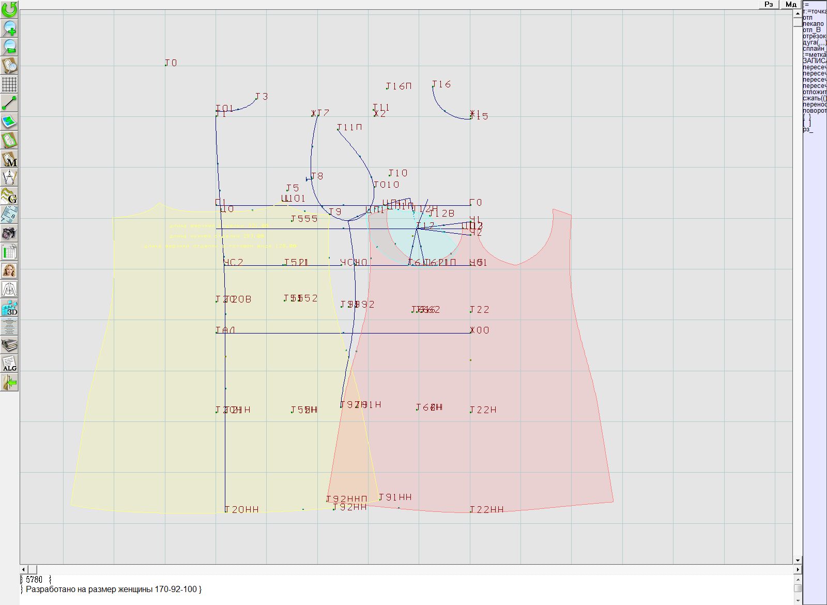Select the line segment tool

click(9, 103)
